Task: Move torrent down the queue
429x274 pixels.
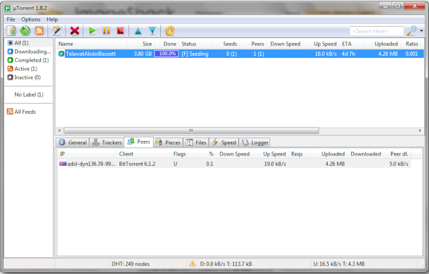Action: coord(152,31)
